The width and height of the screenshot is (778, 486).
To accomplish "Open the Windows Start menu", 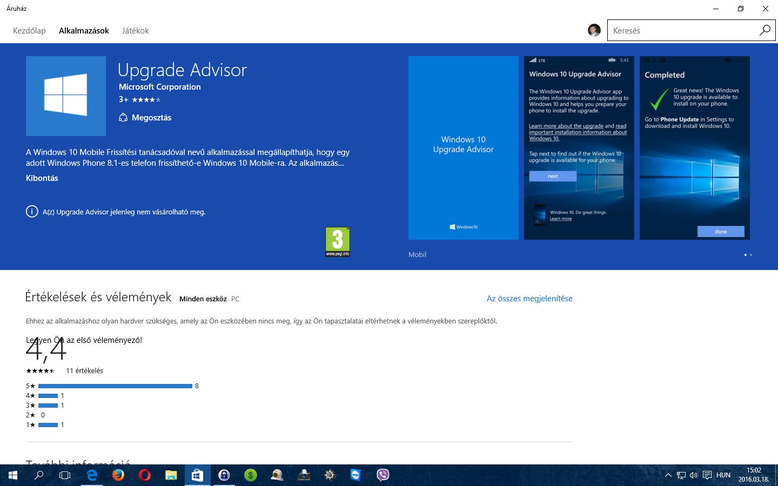I will point(13,475).
